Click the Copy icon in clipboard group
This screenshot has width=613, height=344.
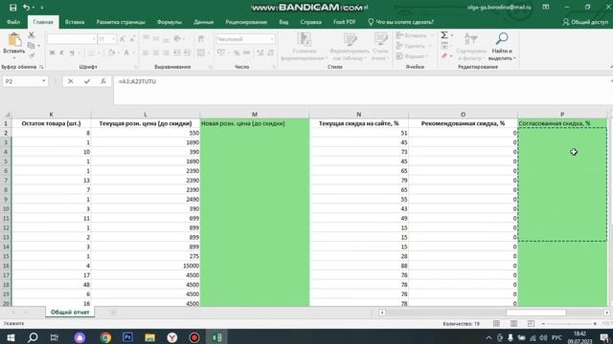[x=32, y=45]
